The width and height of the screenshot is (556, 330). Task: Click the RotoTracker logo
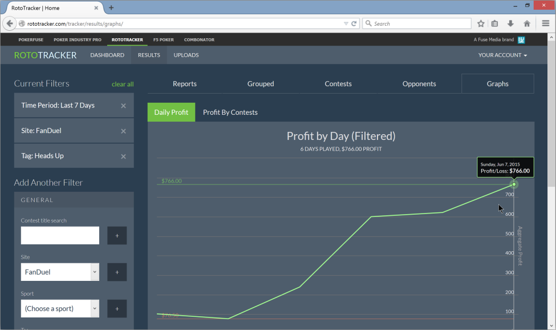click(46, 55)
